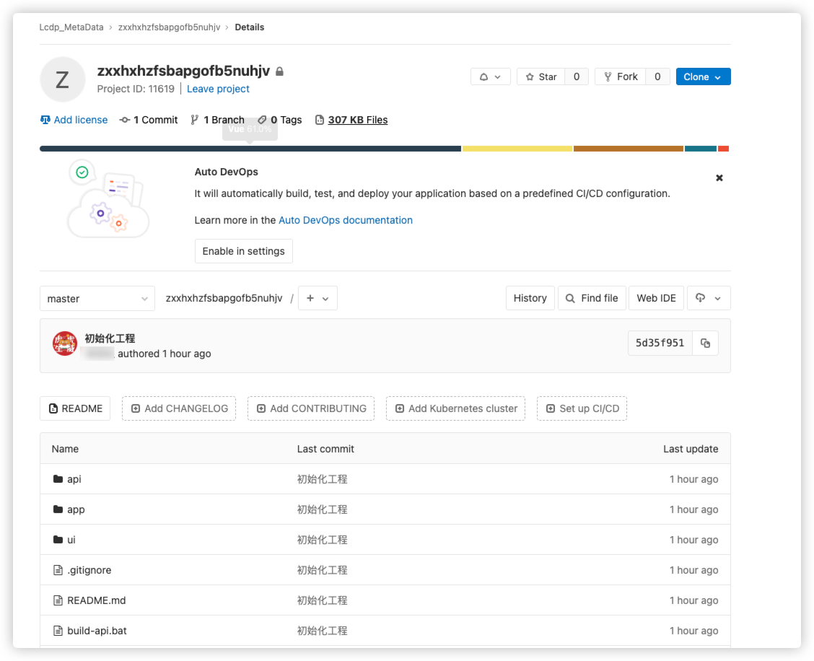Copy commit SHA with clipboard icon

click(x=705, y=343)
